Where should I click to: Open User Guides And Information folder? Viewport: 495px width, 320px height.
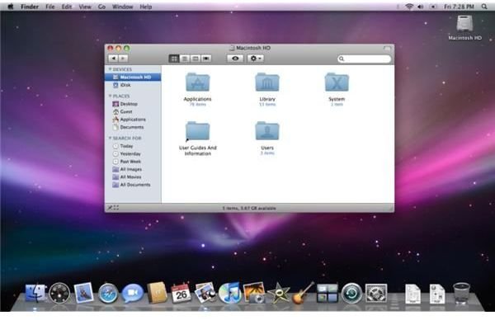pyautogui.click(x=198, y=130)
